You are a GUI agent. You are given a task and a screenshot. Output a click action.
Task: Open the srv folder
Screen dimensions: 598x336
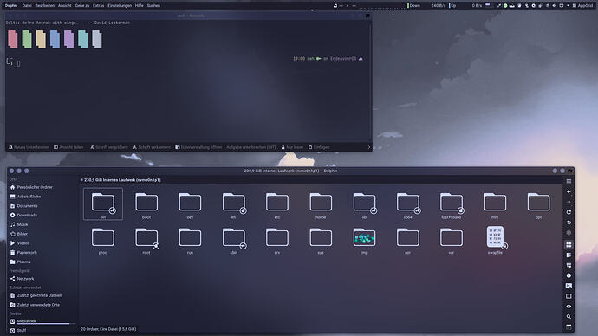[277, 240]
